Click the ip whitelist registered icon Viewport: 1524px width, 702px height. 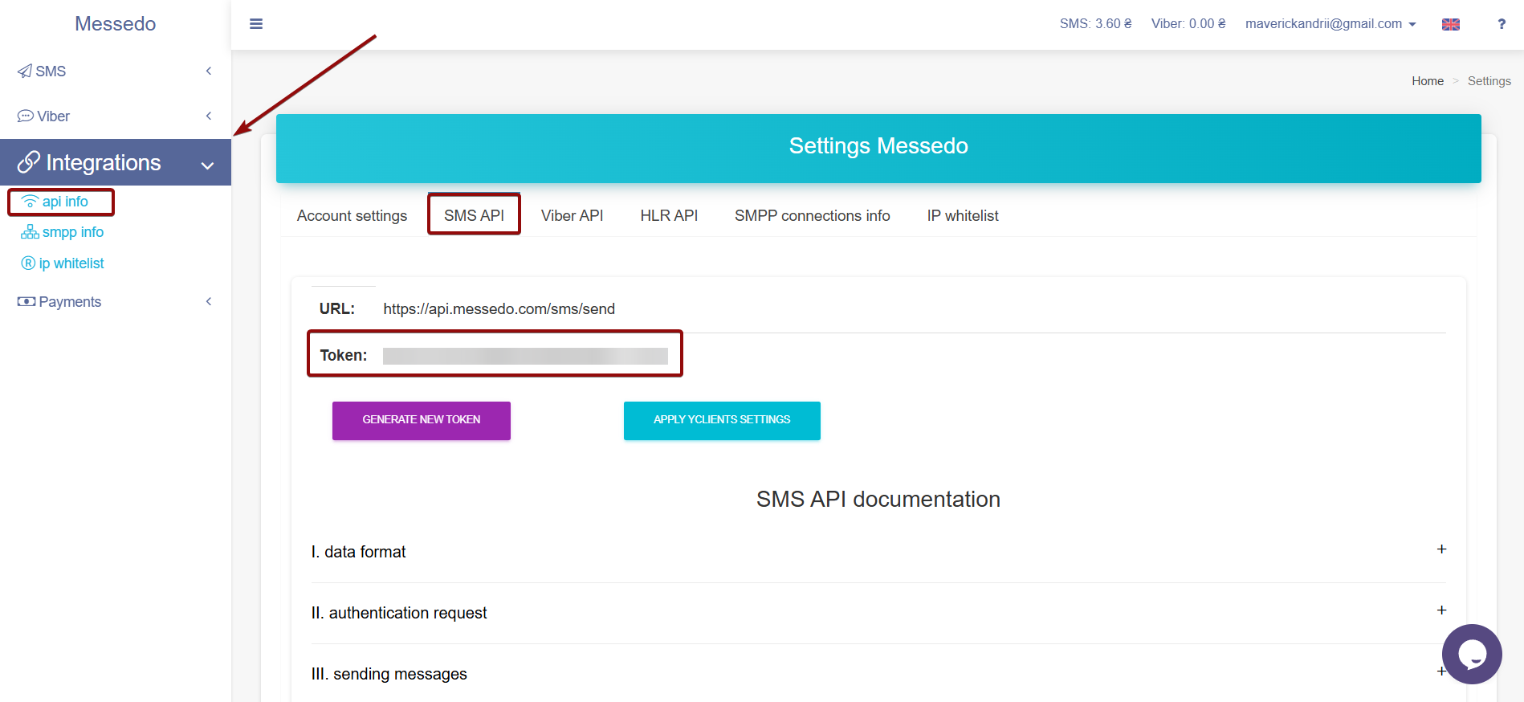tap(28, 263)
